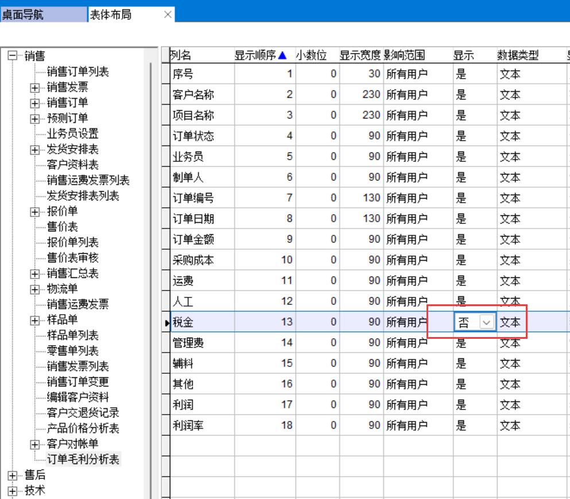The image size is (570, 499).
Task: Expand the 客户对帐单 tree node
Action: [35, 444]
